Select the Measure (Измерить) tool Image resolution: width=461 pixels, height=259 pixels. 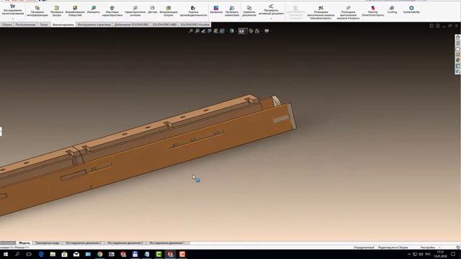pyautogui.click(x=93, y=9)
